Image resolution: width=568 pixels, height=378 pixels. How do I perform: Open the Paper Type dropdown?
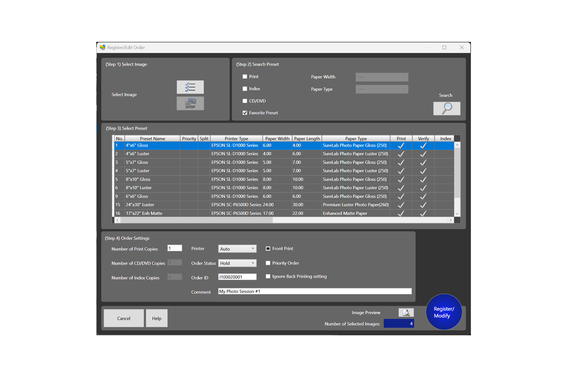coord(382,89)
